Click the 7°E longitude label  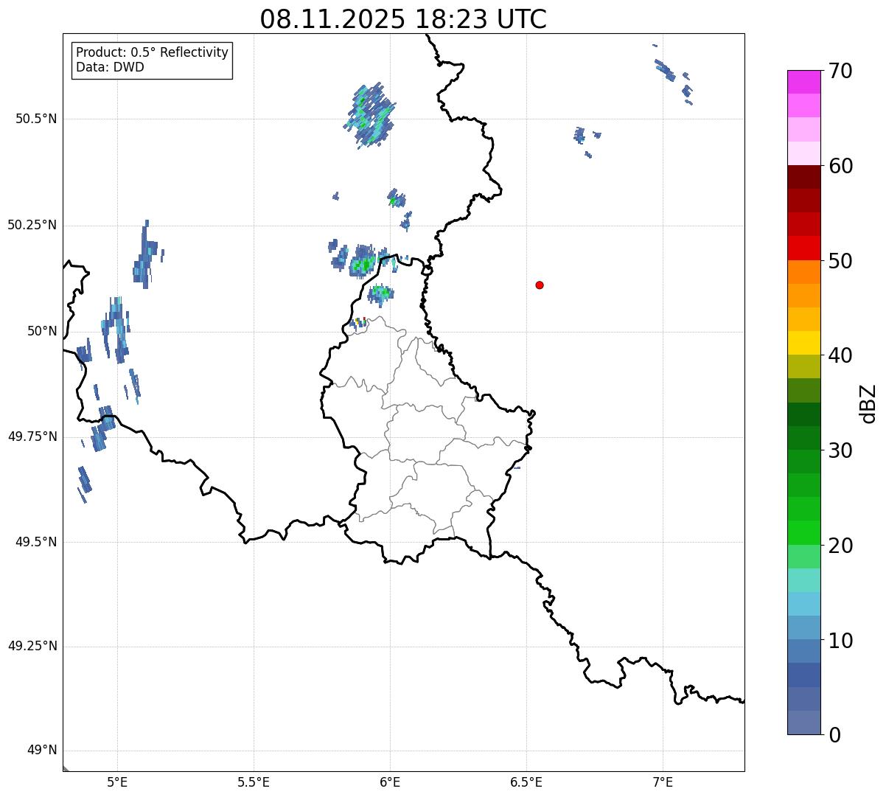point(663,782)
